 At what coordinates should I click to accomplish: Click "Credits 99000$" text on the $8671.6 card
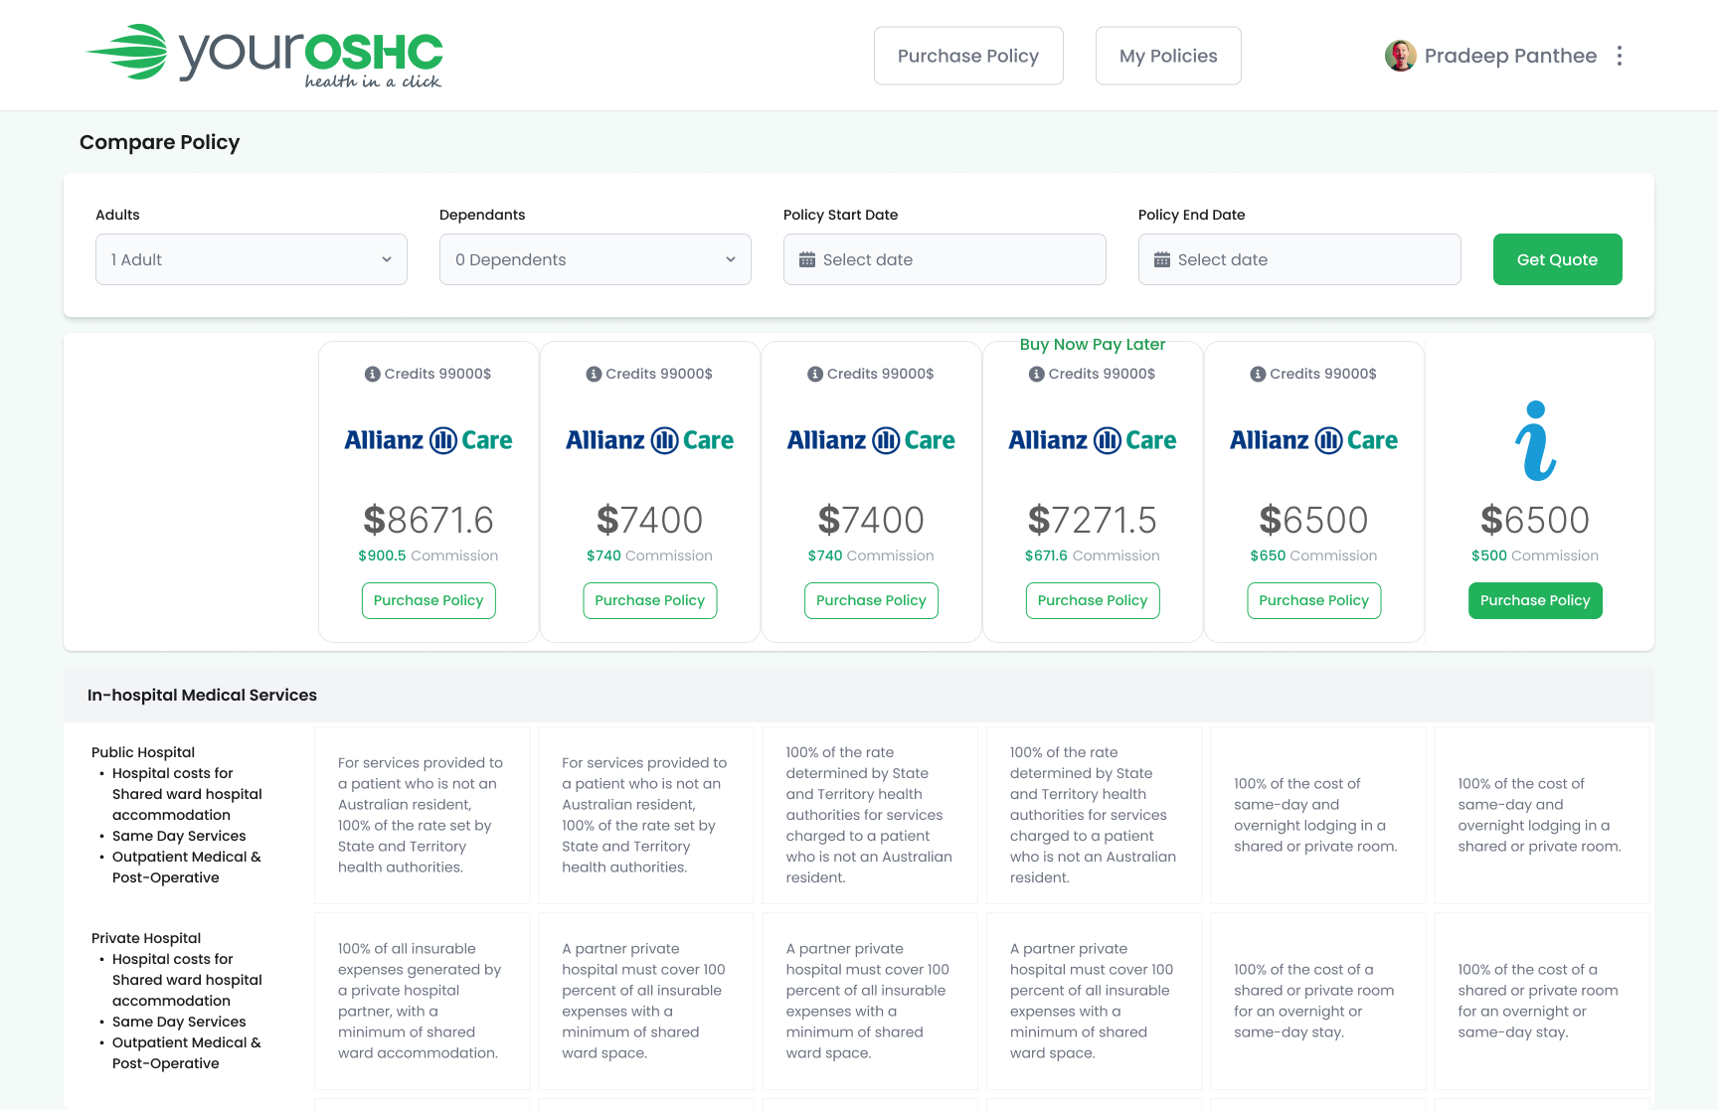[x=437, y=374]
